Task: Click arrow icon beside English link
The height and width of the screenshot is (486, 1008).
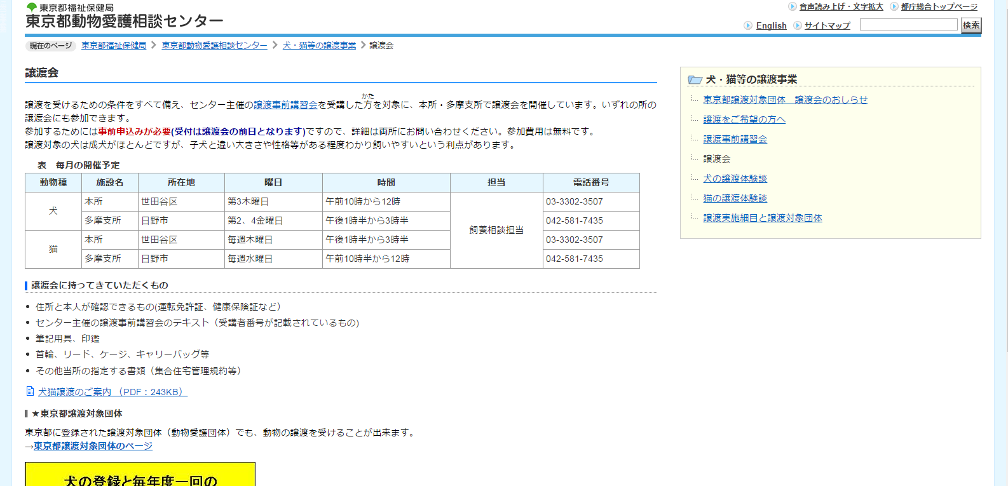Action: coord(748,25)
